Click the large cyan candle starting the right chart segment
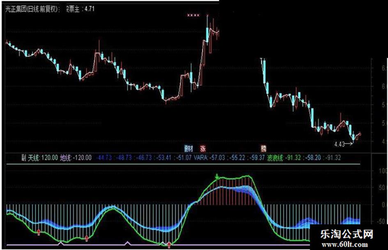Viewport: 388px width, 250px height. 264,71
